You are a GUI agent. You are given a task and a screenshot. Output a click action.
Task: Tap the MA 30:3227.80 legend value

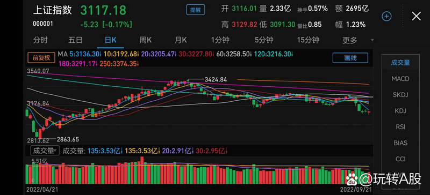[196, 54]
